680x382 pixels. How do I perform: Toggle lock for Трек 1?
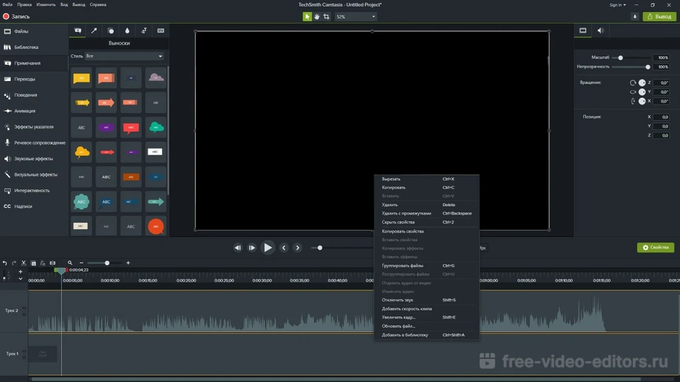click(24, 358)
